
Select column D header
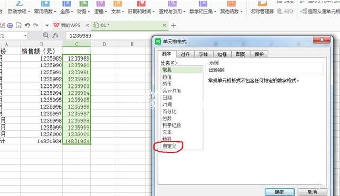tap(104, 44)
